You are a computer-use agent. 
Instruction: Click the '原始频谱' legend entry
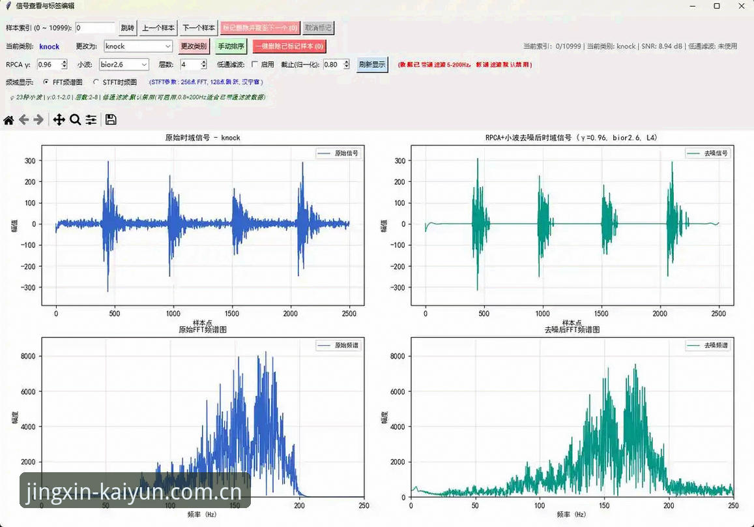[338, 345]
